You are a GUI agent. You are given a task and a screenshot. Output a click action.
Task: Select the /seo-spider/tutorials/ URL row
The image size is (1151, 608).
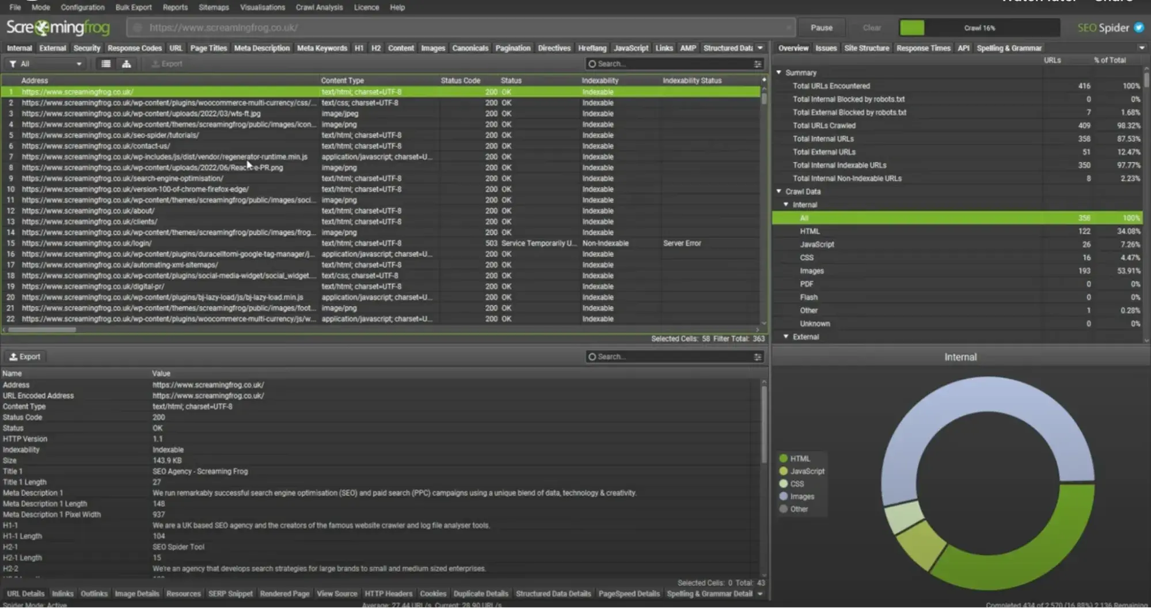click(380, 135)
